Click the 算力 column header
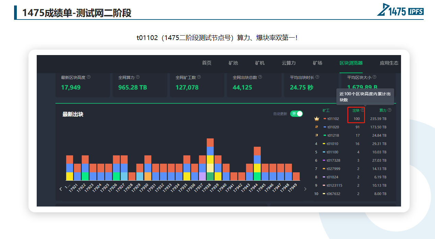This screenshot has height=239, width=435. 383,110
